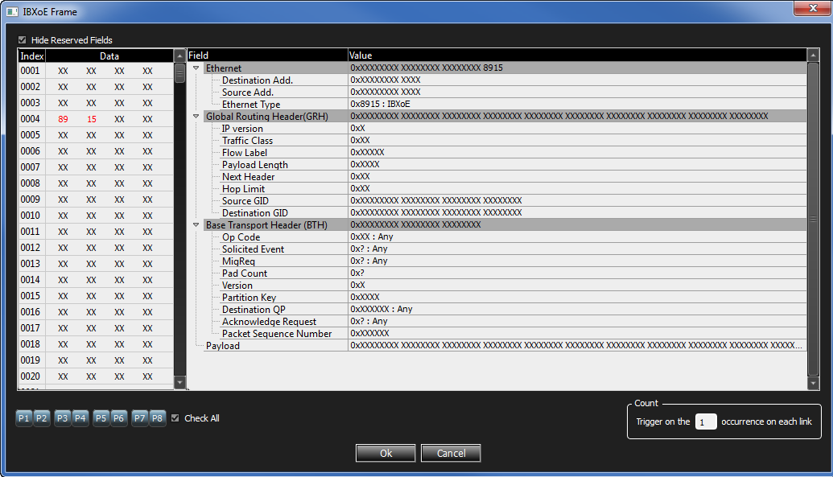
Task: Click the field list scroll down arrow
Action: pyautogui.click(x=813, y=382)
